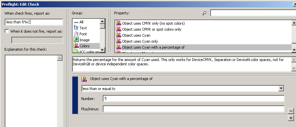This screenshot has width=296, height=127.
Task: Click the disabled 'does not fire' report field
Action: (x=37, y=40)
